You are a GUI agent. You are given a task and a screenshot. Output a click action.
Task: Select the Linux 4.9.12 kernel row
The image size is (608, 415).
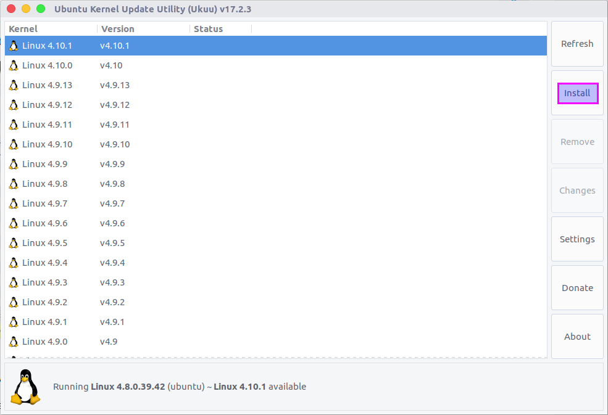tap(276, 105)
